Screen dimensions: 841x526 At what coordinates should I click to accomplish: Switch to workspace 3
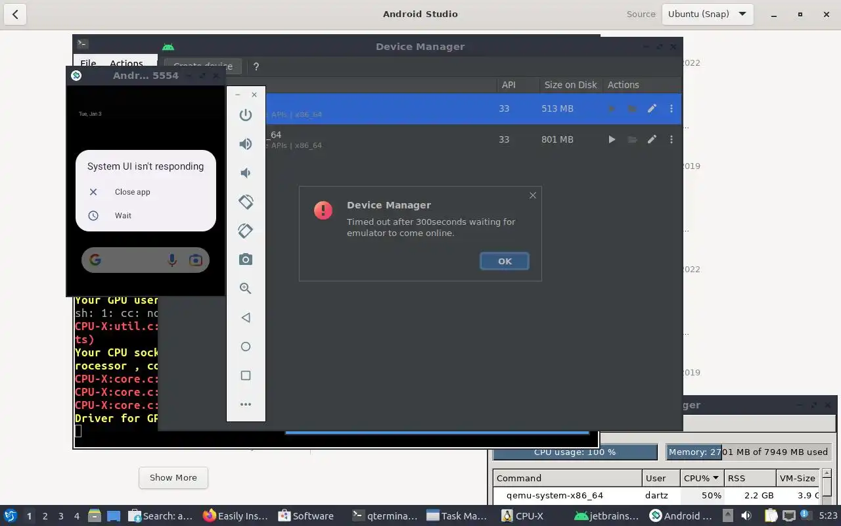click(x=60, y=515)
